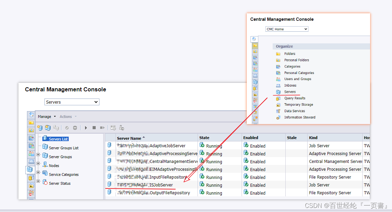The height and width of the screenshot is (212, 392).
Task: Open access levels key icon in Servers sidebar
Action: click(31, 193)
